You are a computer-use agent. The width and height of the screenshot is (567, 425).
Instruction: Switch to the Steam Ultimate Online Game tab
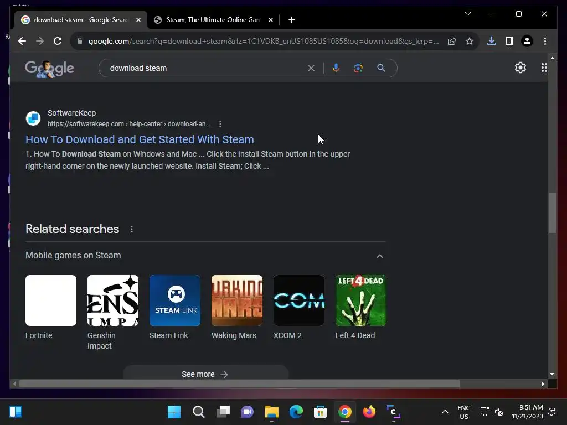click(213, 20)
